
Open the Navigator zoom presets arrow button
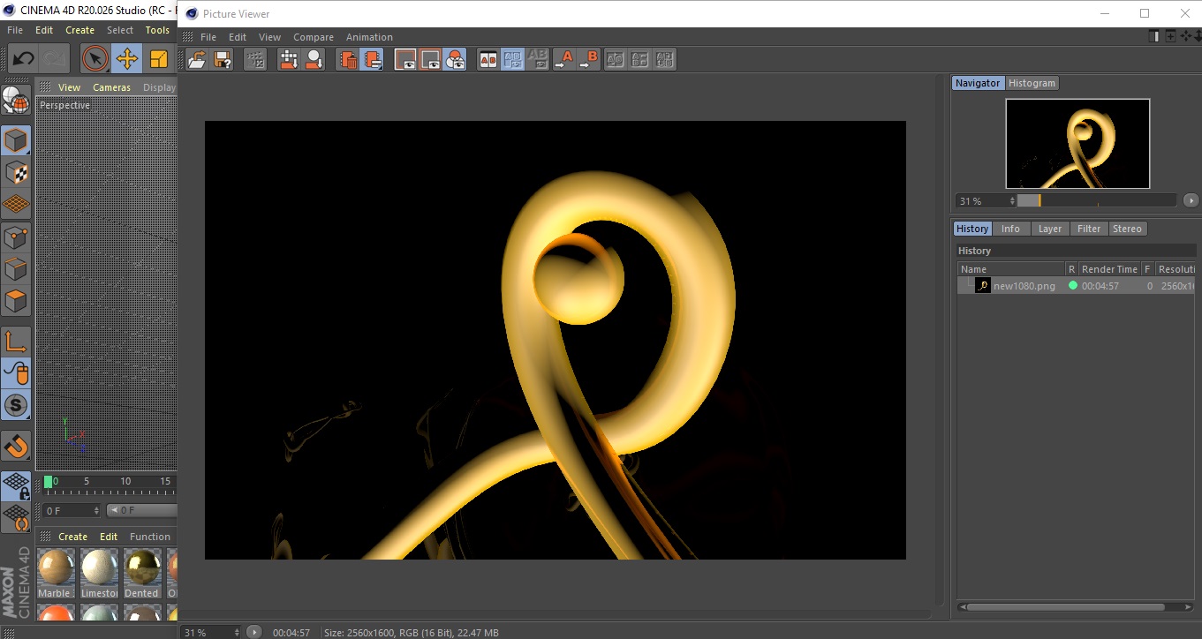coord(1191,201)
